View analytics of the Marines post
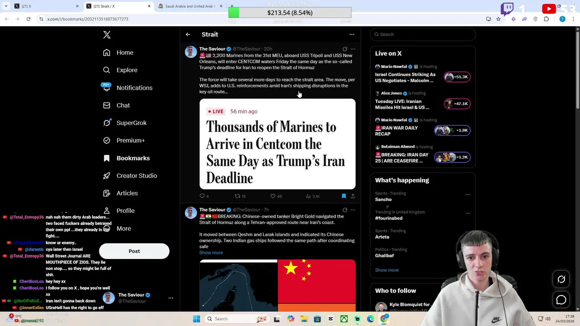This screenshot has width=580, height=326. pyautogui.click(x=313, y=196)
